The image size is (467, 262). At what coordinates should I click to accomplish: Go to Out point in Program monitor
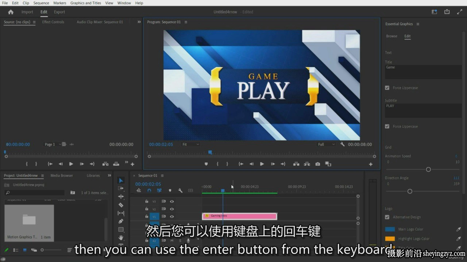(x=283, y=164)
